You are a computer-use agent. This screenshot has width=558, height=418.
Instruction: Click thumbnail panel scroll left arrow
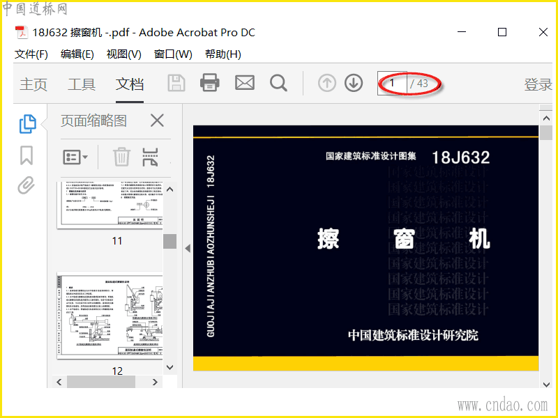click(x=59, y=382)
